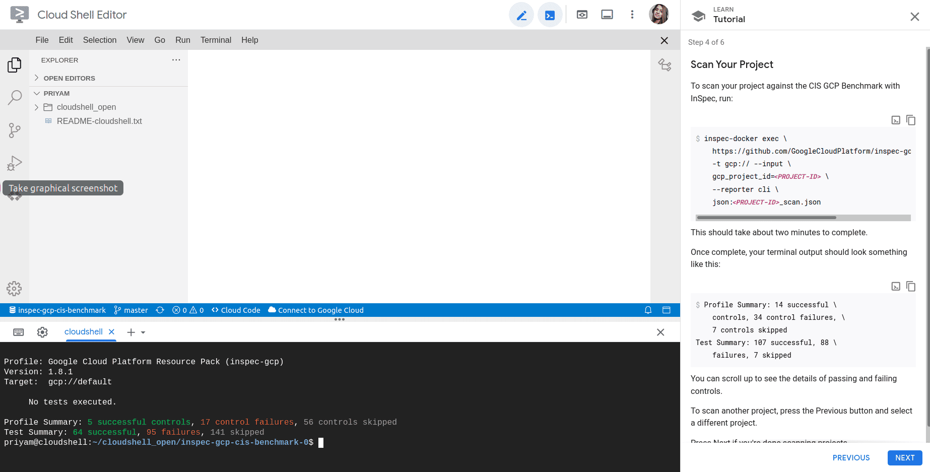The image size is (930, 472).
Task: Copy the Profile Summary snippet
Action: pos(911,286)
